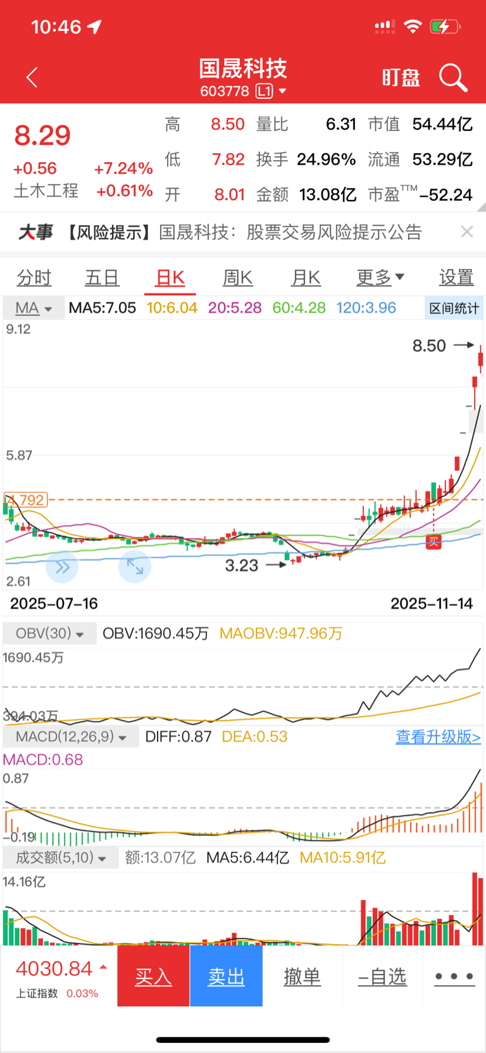Tap the corner triangle expander below quote panel
Image resolution: width=486 pixels, height=1053 pixels.
click(481, 207)
